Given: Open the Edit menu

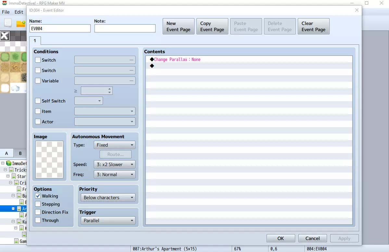Looking at the screenshot, I should pos(19,12).
